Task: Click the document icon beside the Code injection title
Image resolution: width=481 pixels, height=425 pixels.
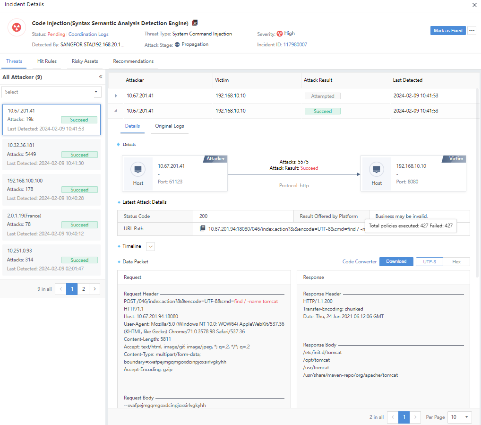Action: coord(195,23)
